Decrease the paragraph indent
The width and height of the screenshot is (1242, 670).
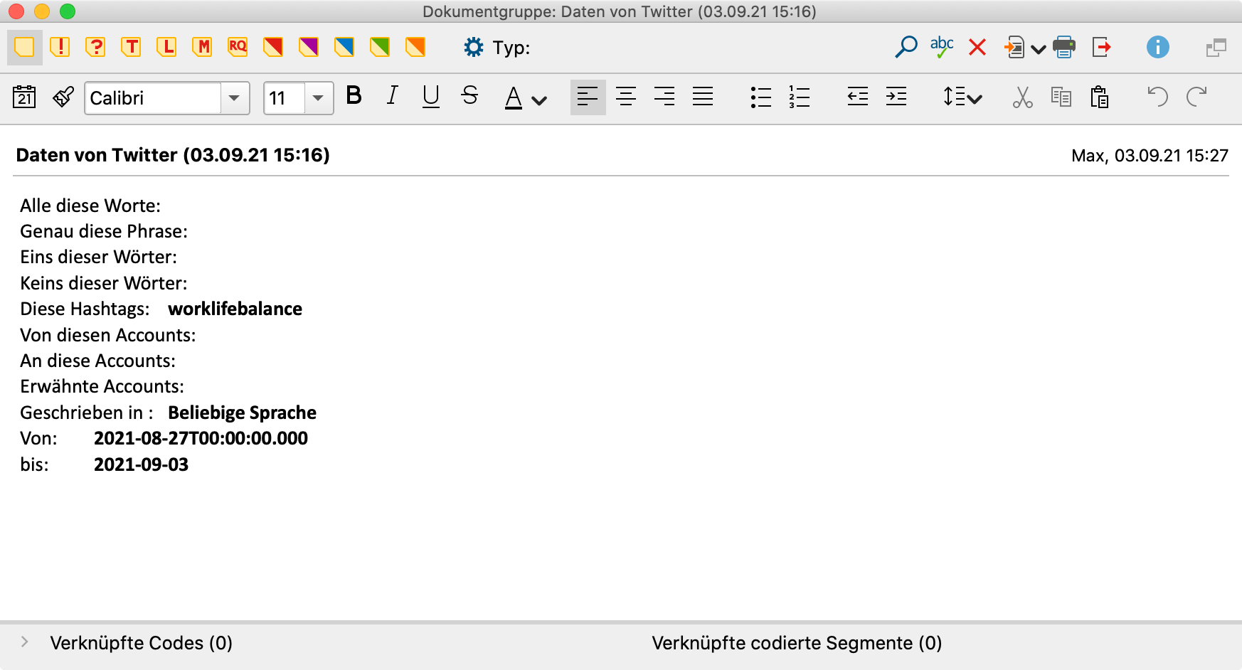point(858,97)
